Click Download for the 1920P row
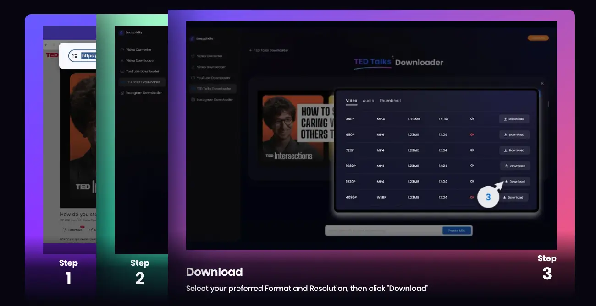Viewport: 596px width, 306px height. [x=515, y=182]
